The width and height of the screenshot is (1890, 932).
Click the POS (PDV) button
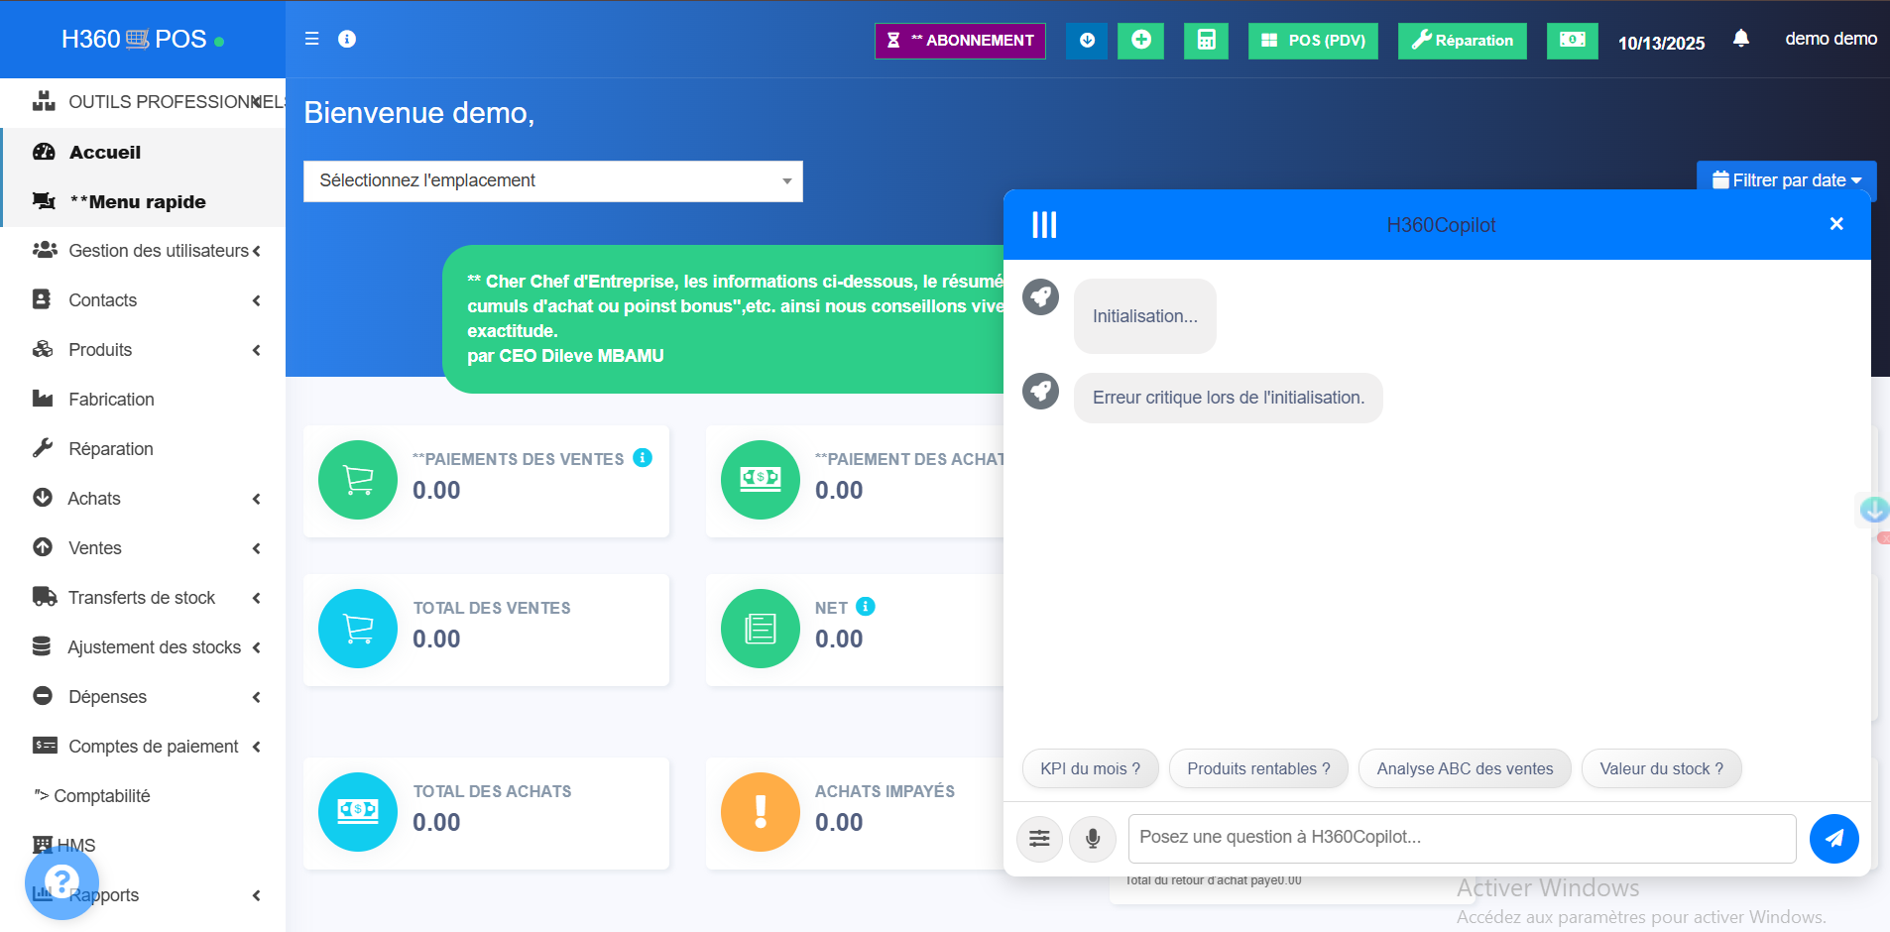click(1312, 41)
